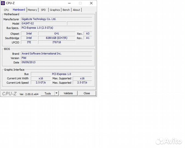The width and height of the screenshot is (185, 148).
Task: Click the ITE LPCIO vendor field
Action: click(x=29, y=42)
